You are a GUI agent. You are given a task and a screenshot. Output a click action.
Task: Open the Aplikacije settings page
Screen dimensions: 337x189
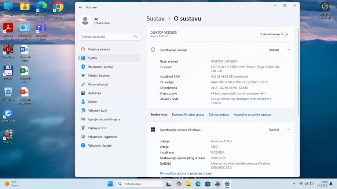click(x=95, y=93)
